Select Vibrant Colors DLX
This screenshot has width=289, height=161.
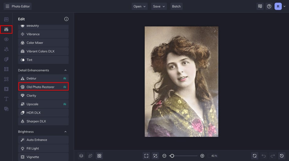coord(43,51)
